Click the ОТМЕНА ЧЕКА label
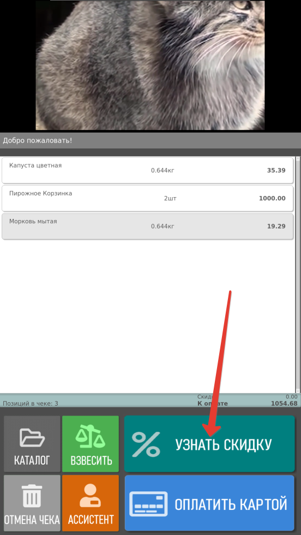301x535 pixels. (x=32, y=520)
